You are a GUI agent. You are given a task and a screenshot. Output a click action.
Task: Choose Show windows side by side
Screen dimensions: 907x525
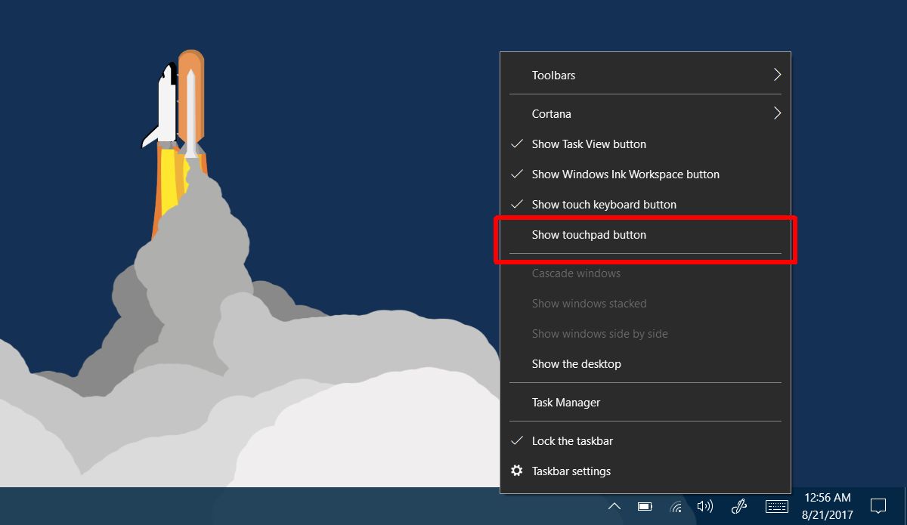[645, 334]
